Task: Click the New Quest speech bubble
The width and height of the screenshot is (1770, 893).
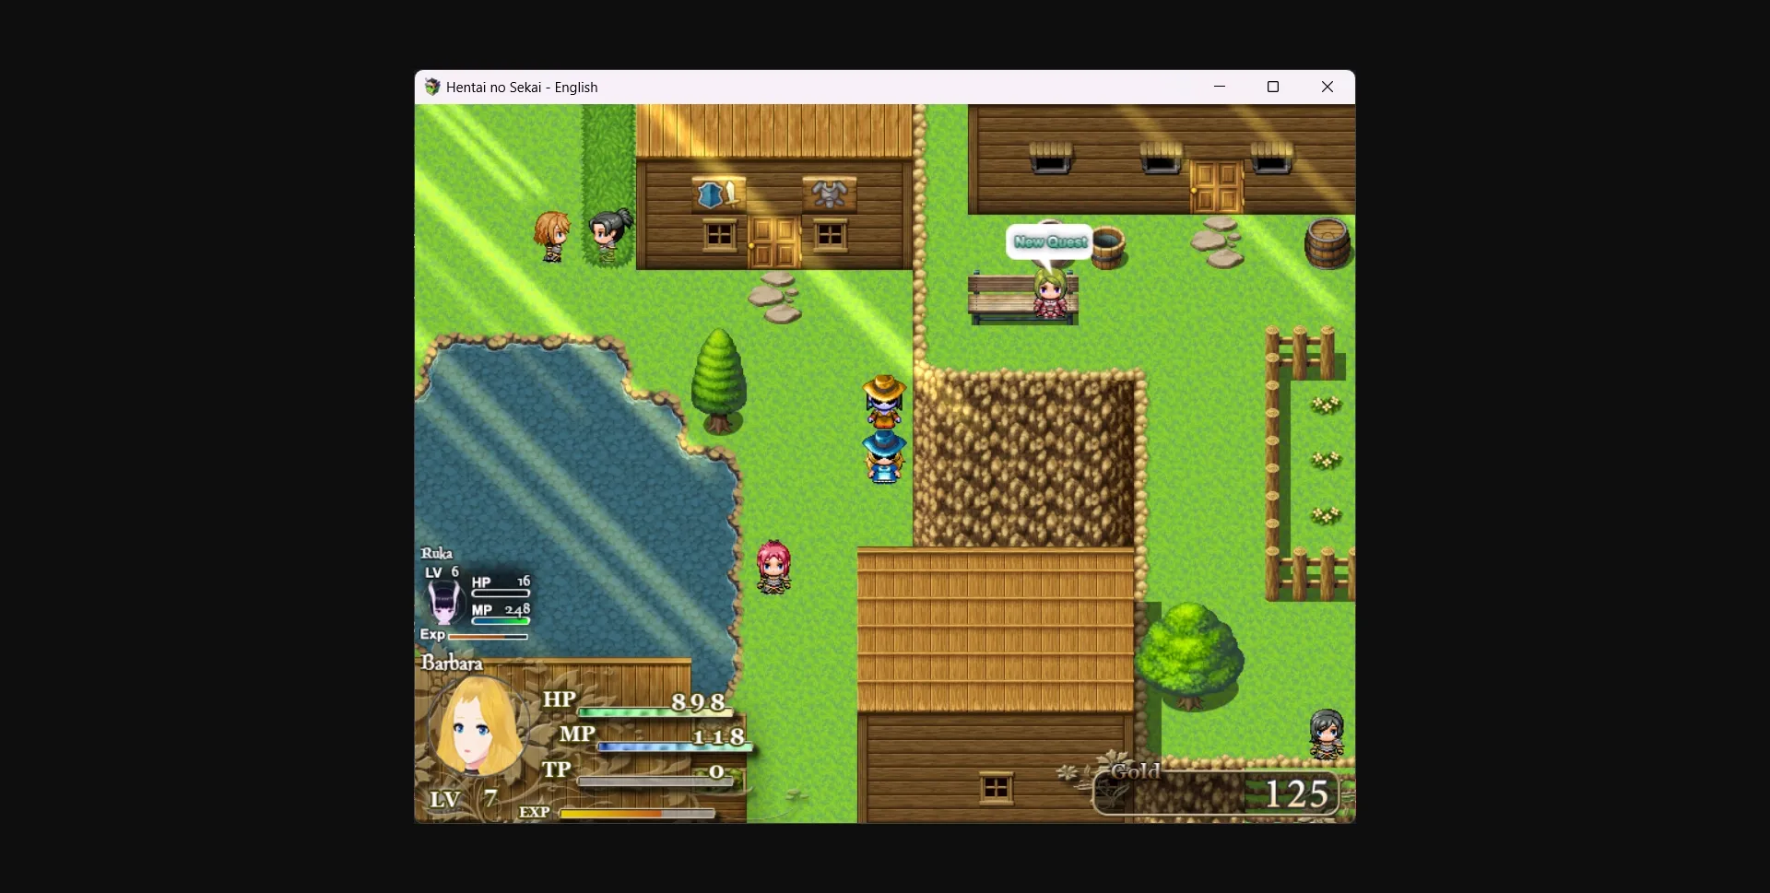Action: (x=1050, y=241)
